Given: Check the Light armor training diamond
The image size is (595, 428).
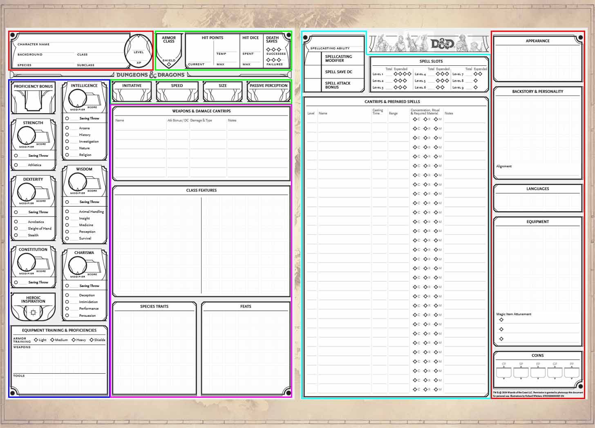Looking at the screenshot, I should 36,340.
